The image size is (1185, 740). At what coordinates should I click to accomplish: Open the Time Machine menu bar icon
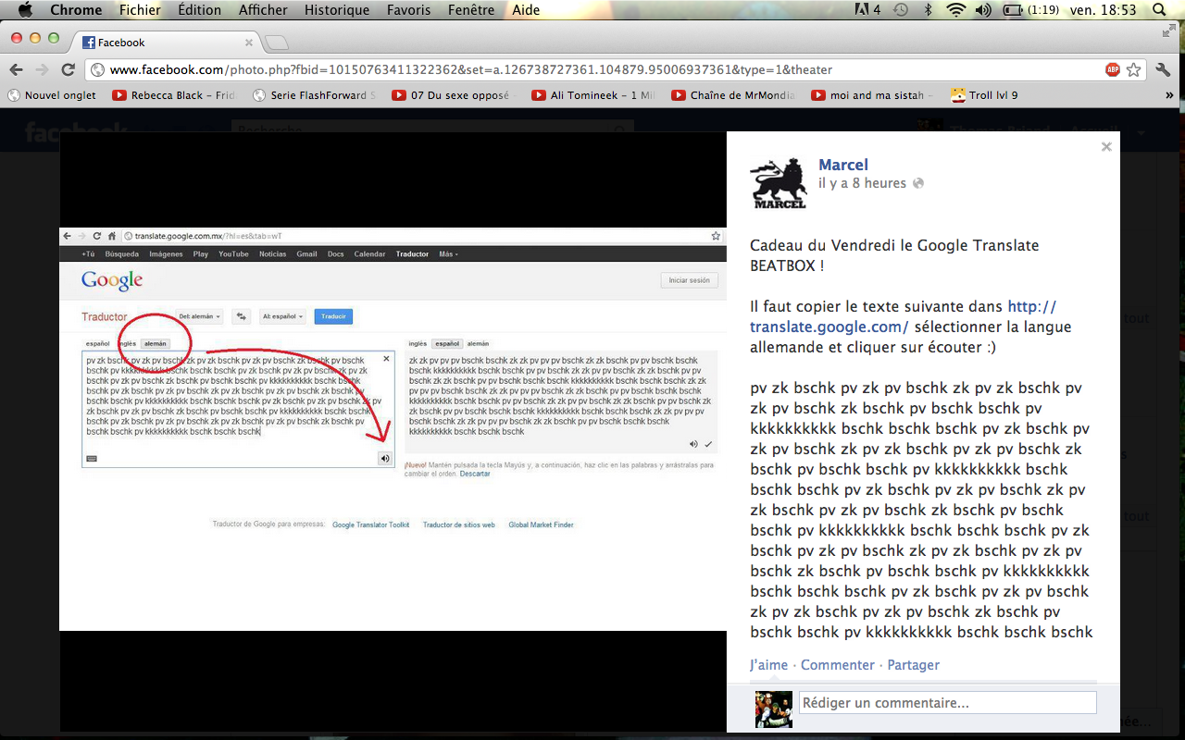[x=901, y=10]
